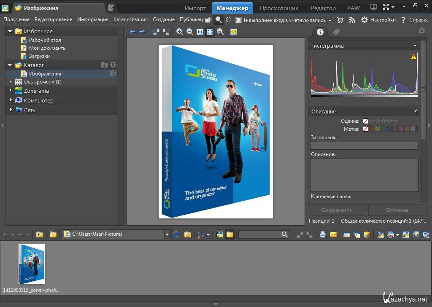This screenshot has height=307, width=432.
Task: Open the path dropdown for C:\Users\User\Pictures
Action: (167, 234)
